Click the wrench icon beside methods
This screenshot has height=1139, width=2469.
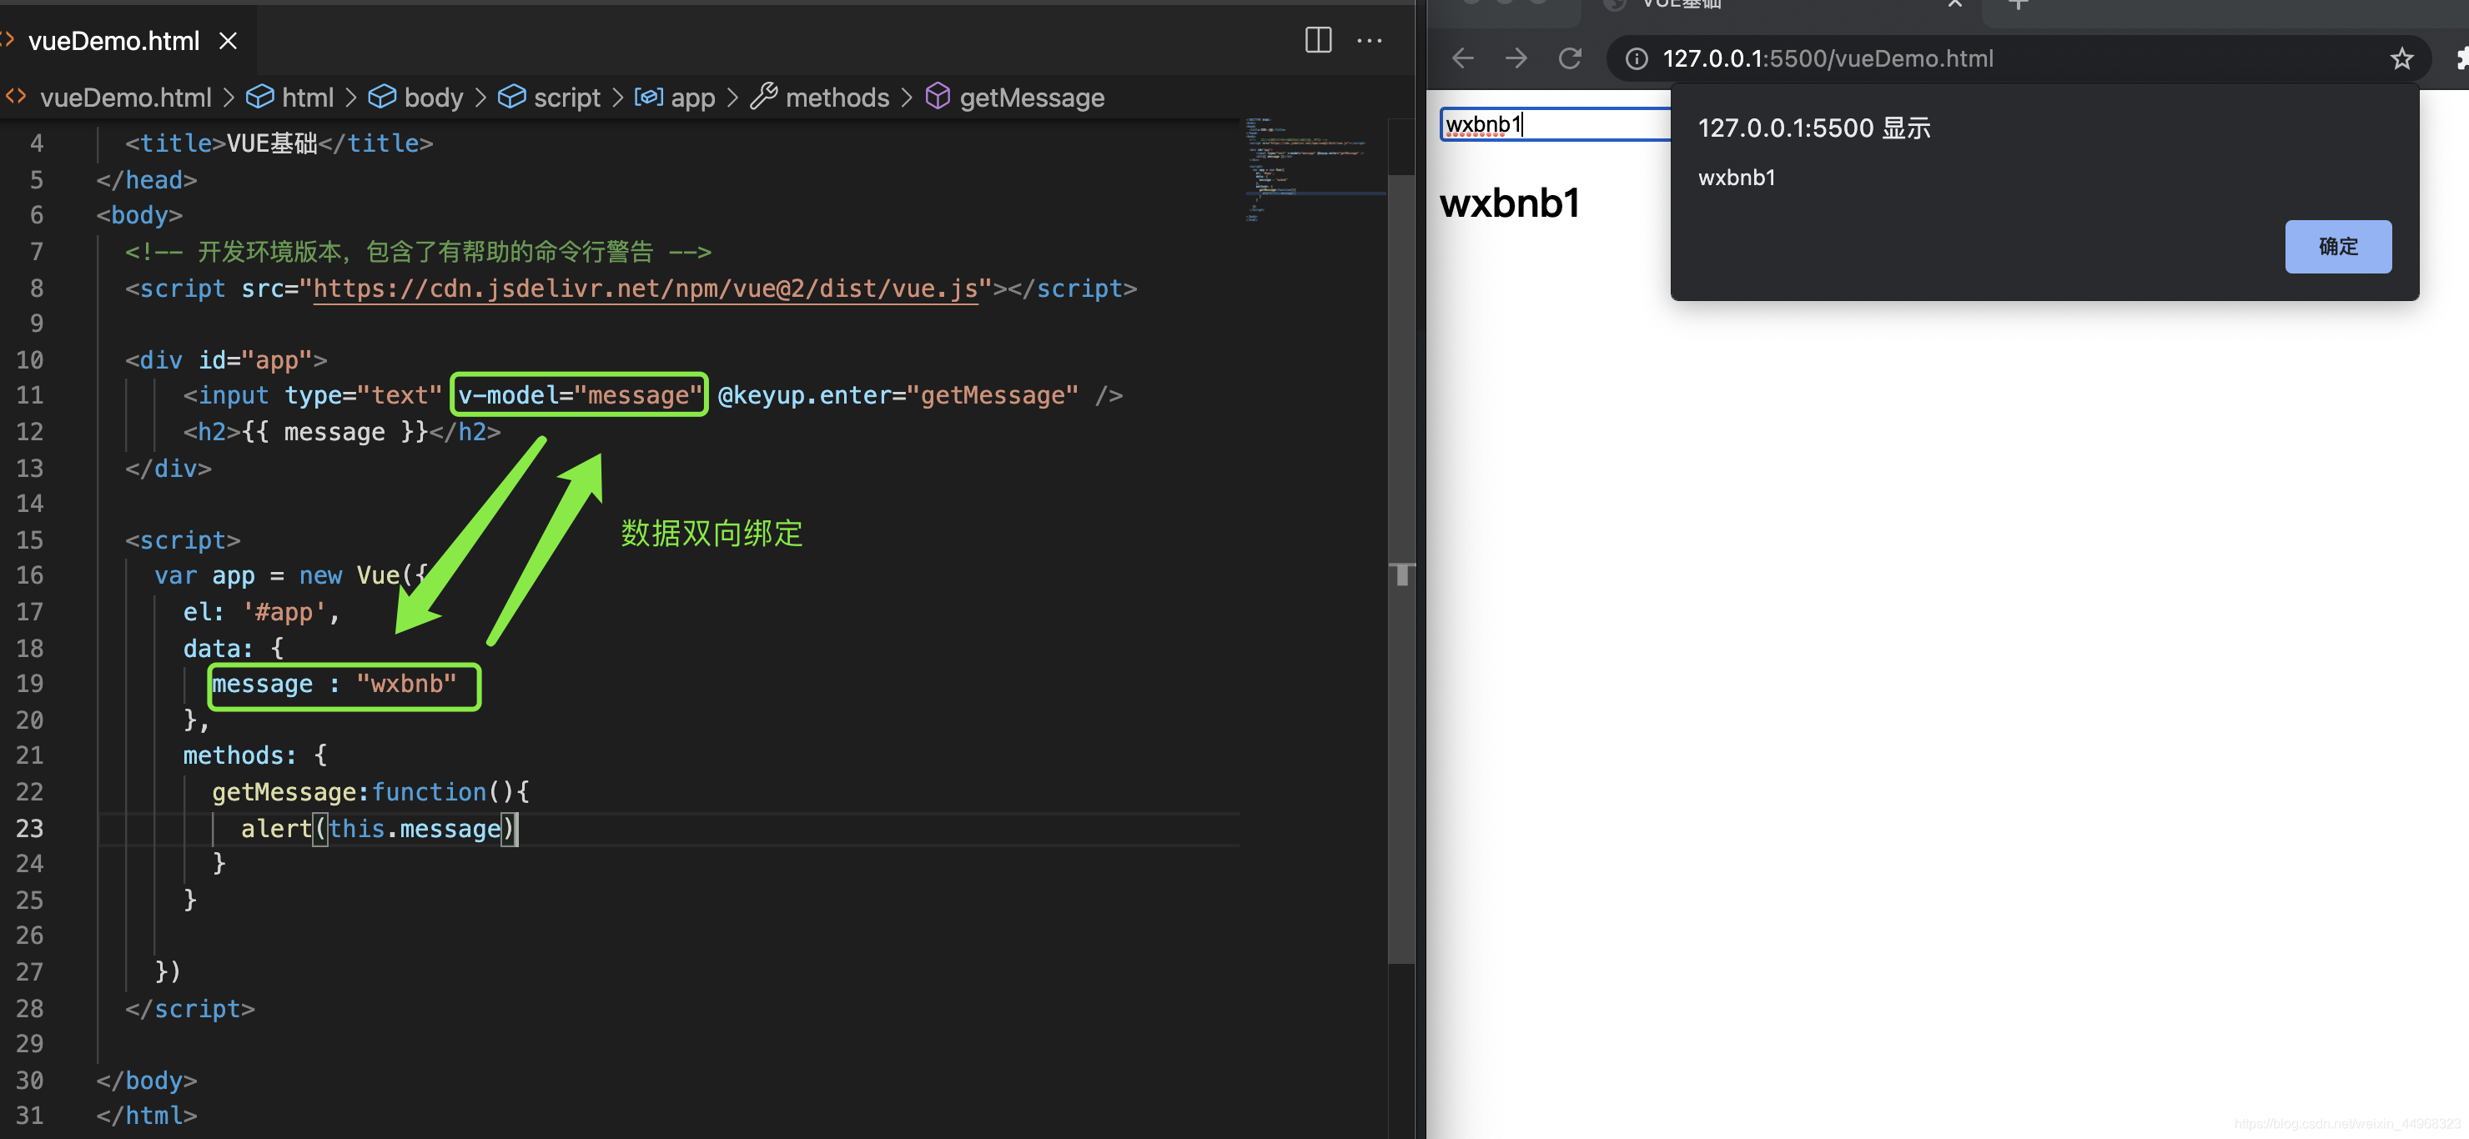(763, 97)
